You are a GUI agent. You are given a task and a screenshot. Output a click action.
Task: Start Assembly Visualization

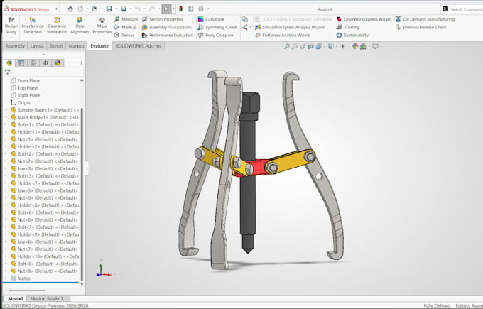click(x=167, y=27)
